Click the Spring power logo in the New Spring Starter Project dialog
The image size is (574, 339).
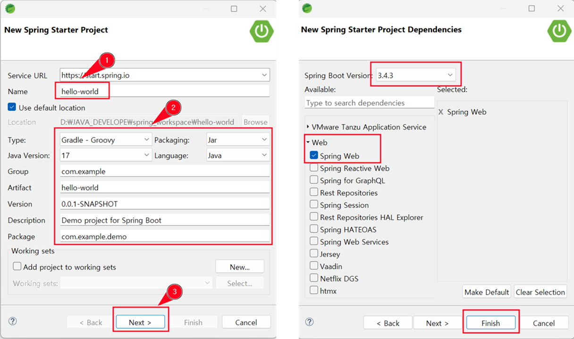coord(262,32)
